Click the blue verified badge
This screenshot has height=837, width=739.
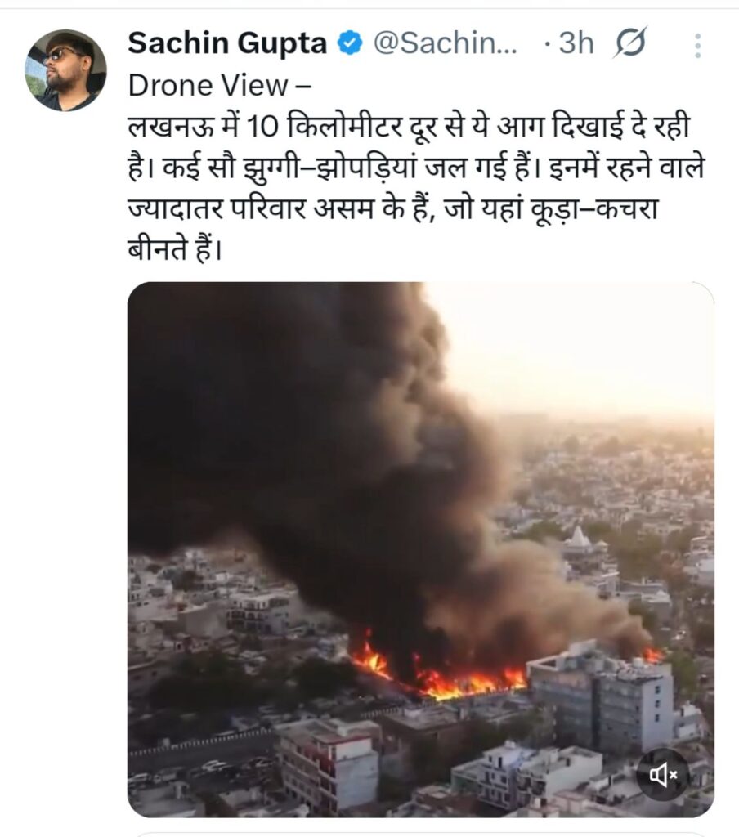coord(351,44)
